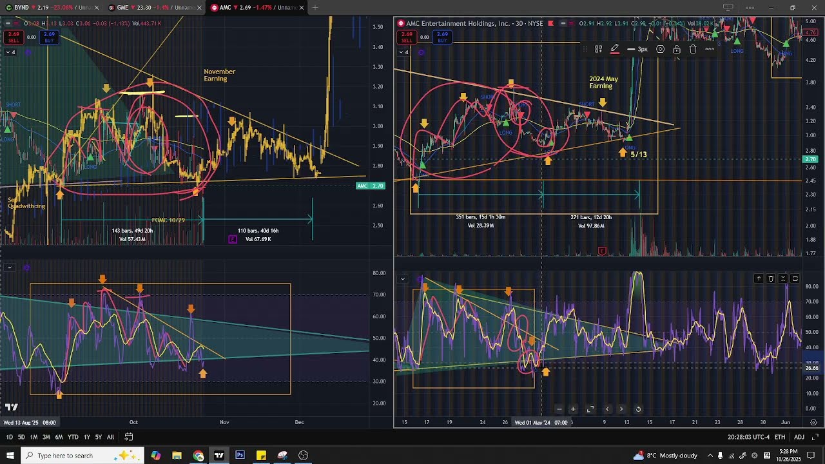Click the right chart SELL 2.69 button

point(407,37)
